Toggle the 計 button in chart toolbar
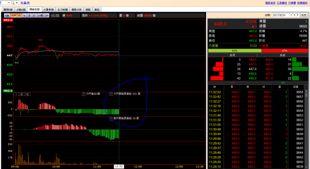 click(34, 15)
